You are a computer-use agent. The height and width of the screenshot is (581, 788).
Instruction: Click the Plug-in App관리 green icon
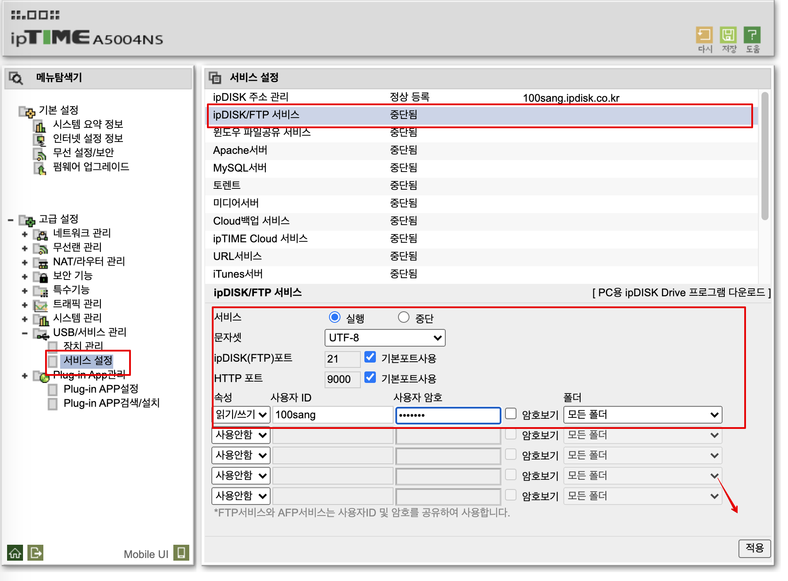point(41,377)
